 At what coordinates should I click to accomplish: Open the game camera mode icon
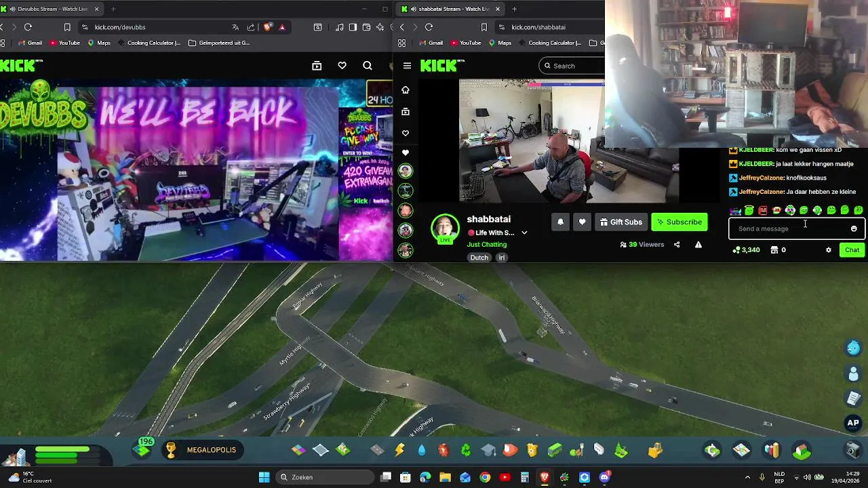[x=853, y=450]
